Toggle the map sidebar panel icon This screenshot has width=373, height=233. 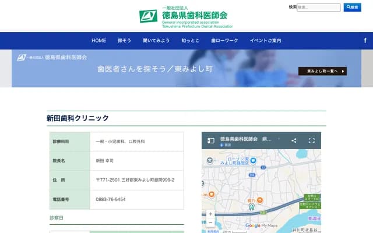coord(211,141)
